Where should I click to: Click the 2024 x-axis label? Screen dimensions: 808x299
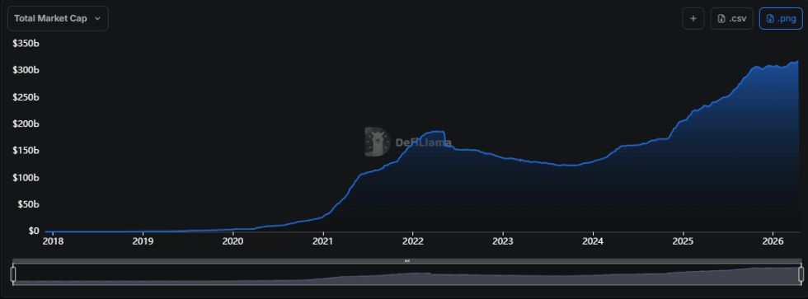pos(593,241)
